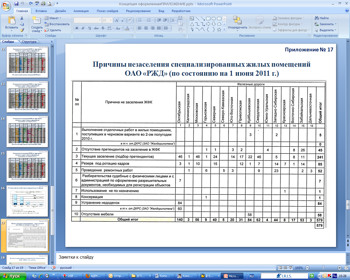The image size is (350, 280).
Task: Select the text box shape
Action: point(192,19)
